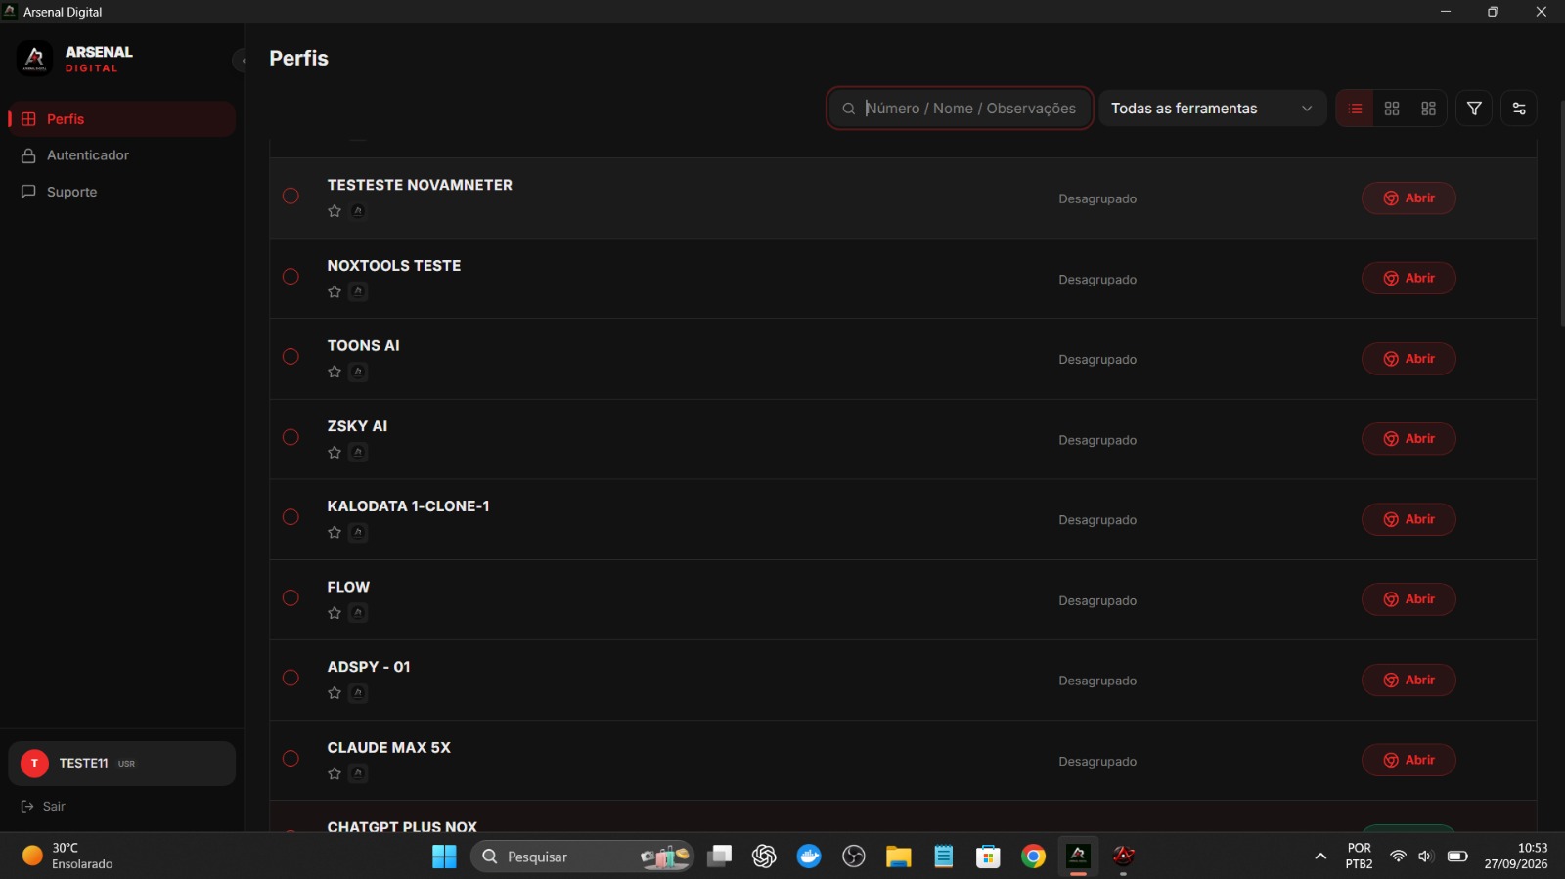Open the filter funnel icon

pyautogui.click(x=1474, y=109)
